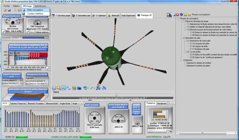Click the propeller photo thumbnail icon
The image size is (239, 140).
click(169, 15)
